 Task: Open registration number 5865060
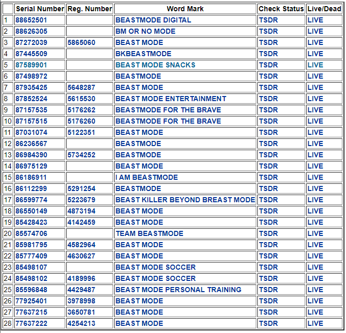click(x=81, y=42)
